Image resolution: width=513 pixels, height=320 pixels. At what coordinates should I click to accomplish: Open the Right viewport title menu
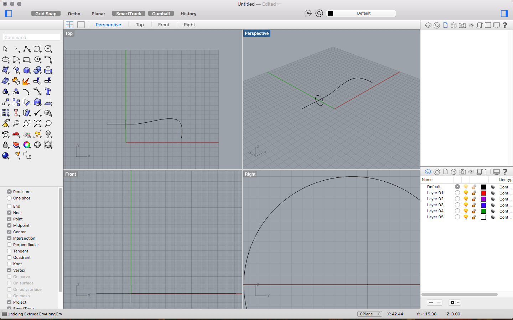(x=250, y=174)
